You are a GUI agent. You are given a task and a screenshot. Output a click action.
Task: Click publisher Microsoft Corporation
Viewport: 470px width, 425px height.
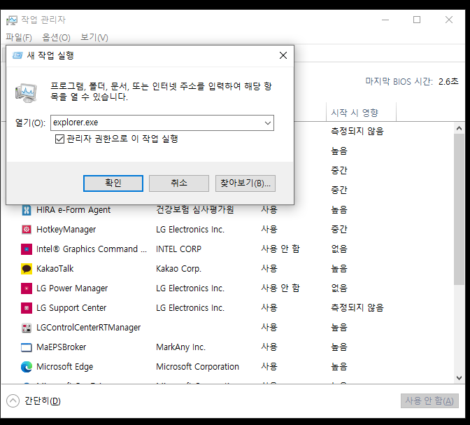(x=197, y=367)
